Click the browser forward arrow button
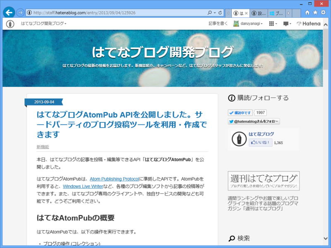 pos(20,13)
